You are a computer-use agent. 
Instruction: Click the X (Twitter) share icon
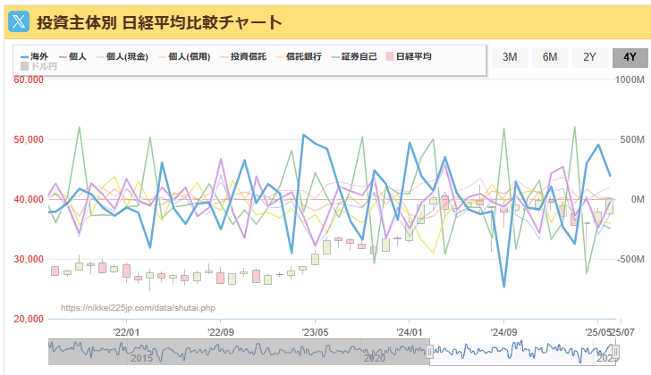tap(19, 22)
